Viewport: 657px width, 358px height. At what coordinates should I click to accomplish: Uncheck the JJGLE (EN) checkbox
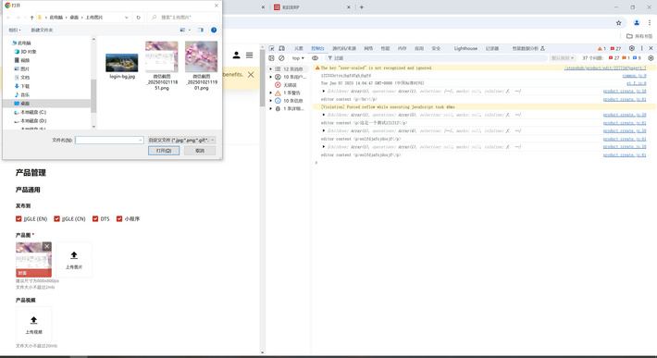coord(19,219)
